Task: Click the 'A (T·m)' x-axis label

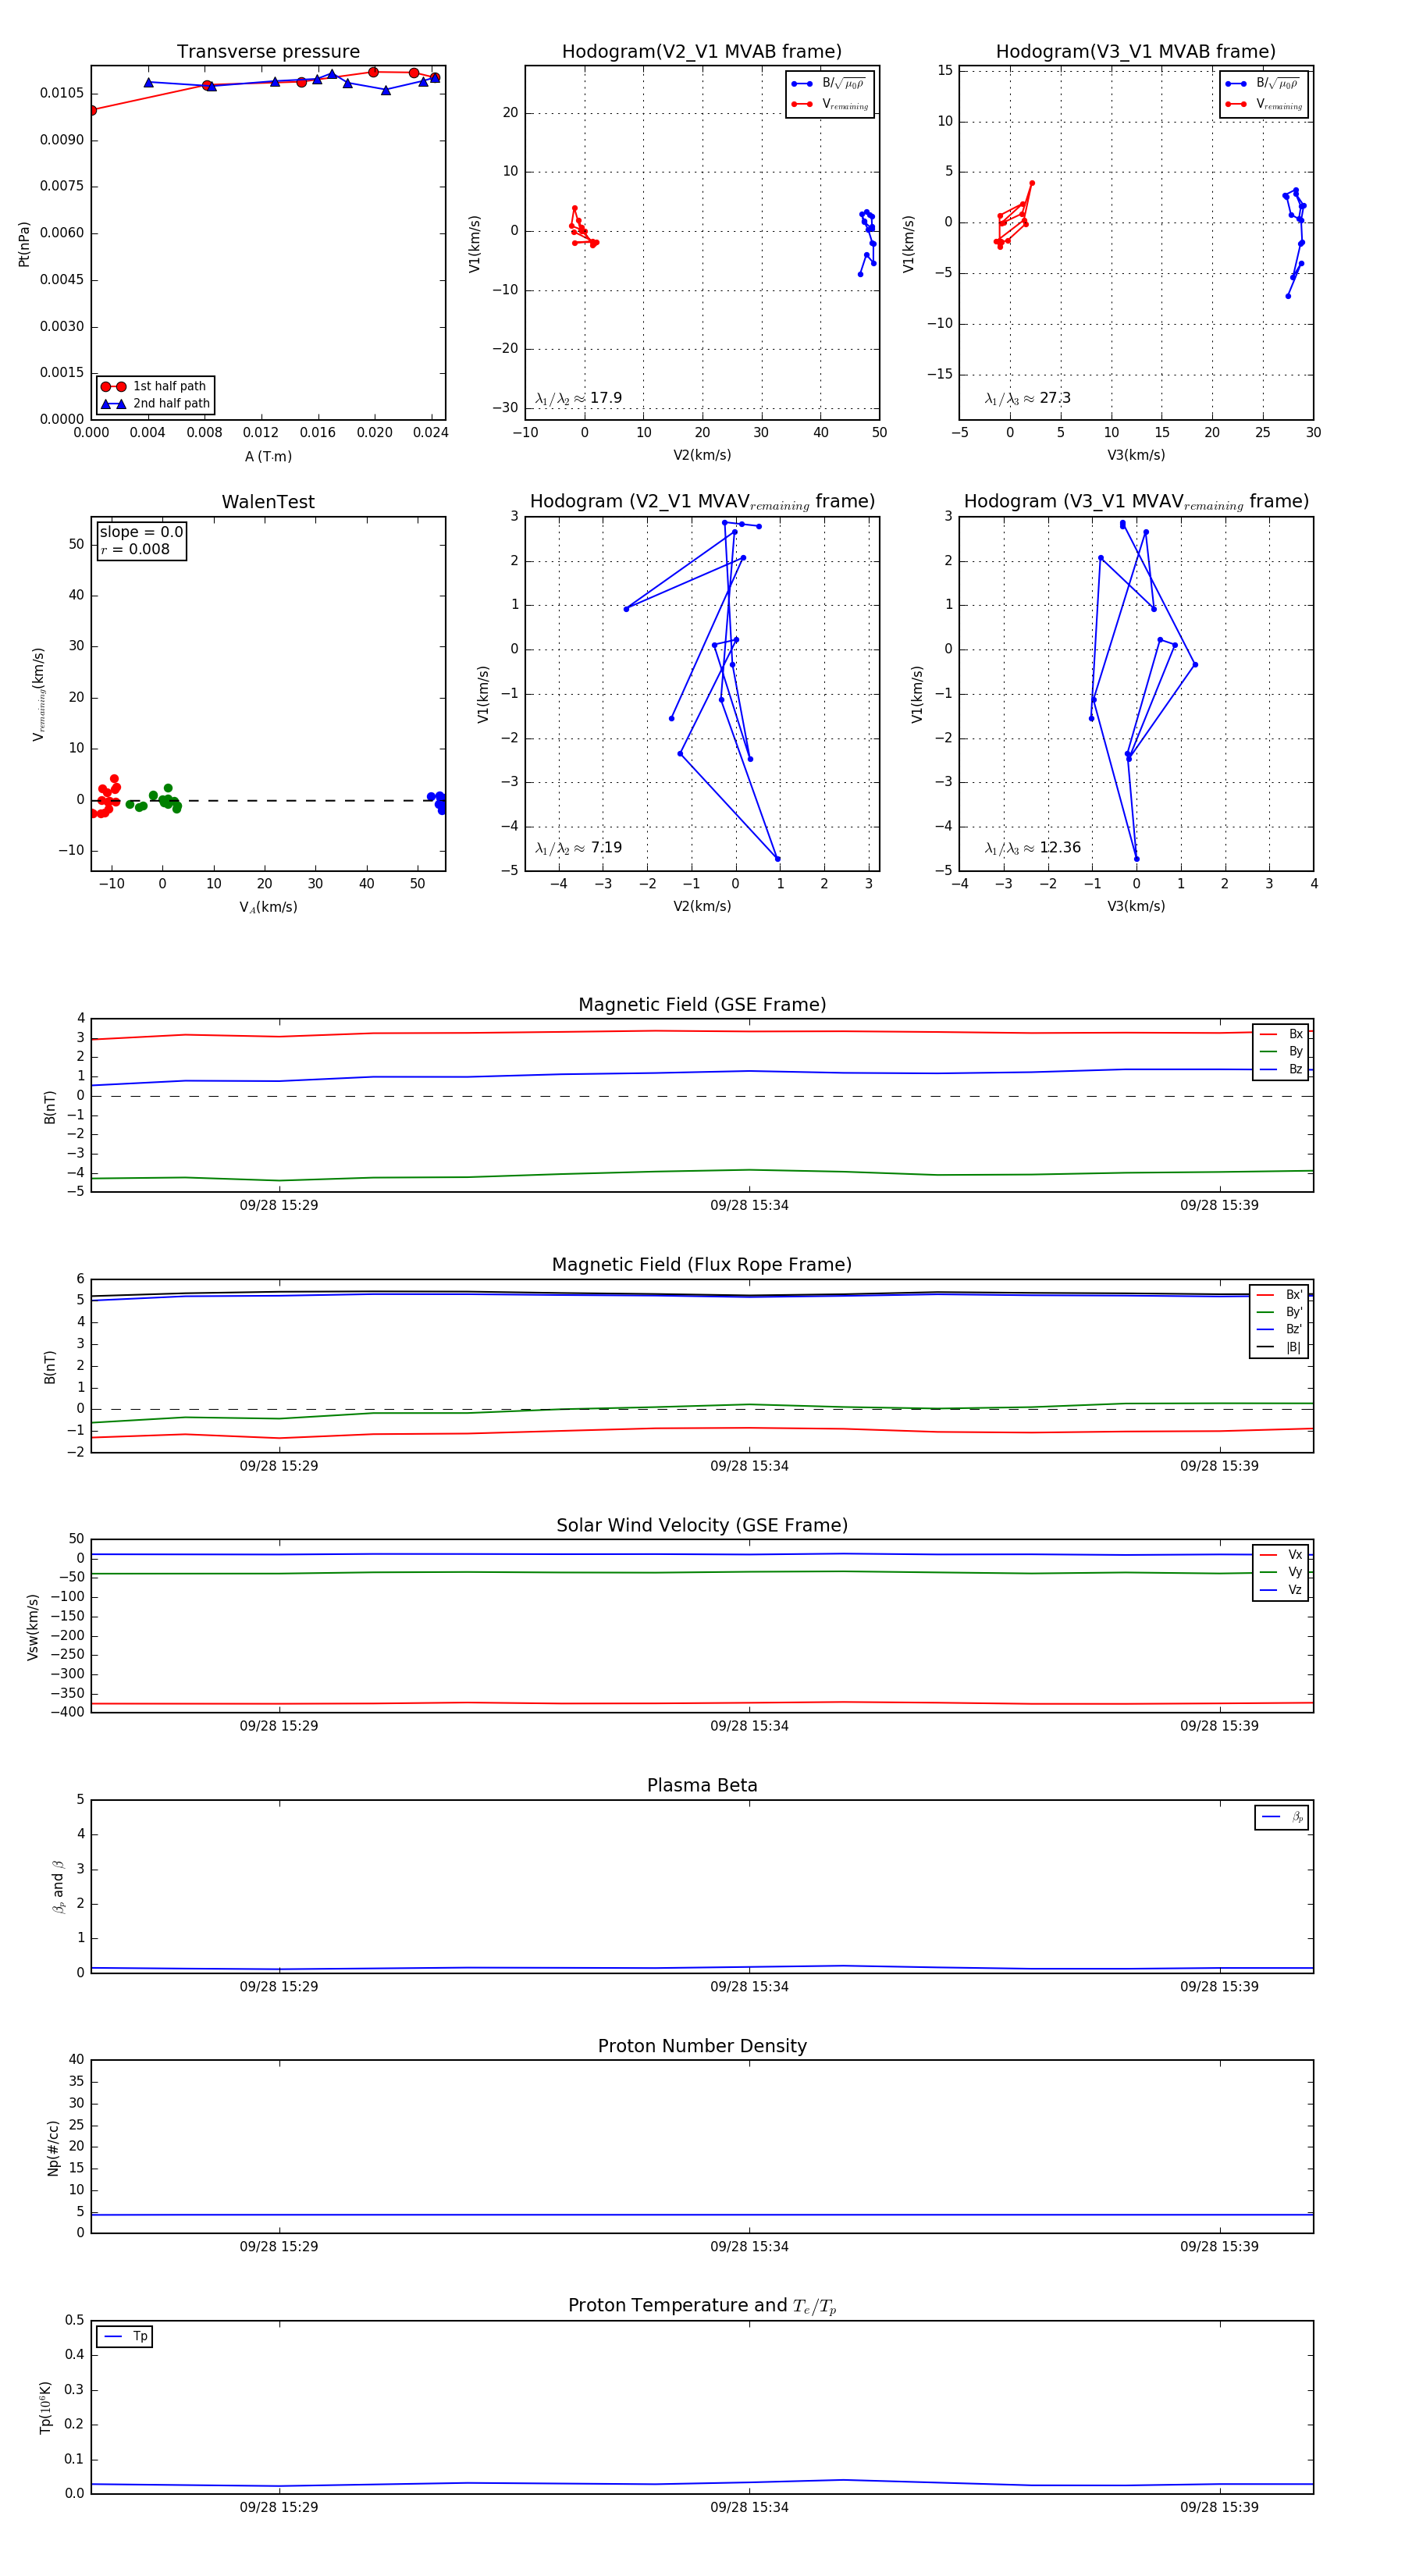Action: (x=268, y=457)
